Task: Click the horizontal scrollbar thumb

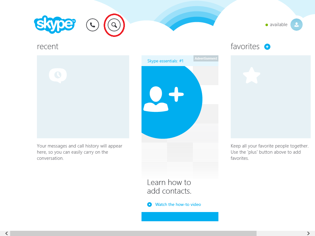Action: [133, 234]
